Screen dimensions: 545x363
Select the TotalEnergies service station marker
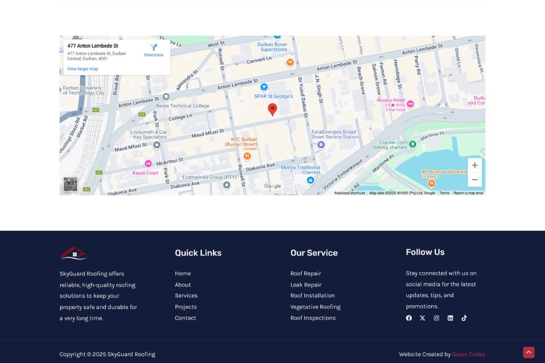click(321, 144)
